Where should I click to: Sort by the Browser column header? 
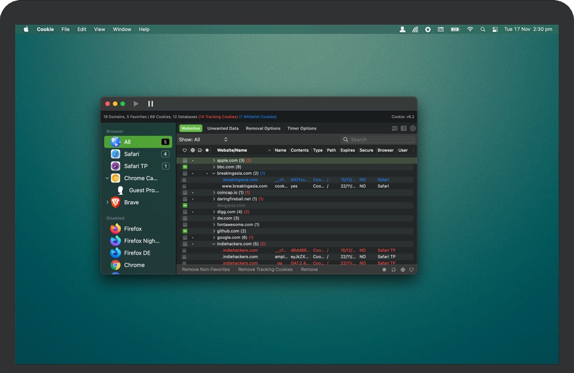tap(386, 150)
